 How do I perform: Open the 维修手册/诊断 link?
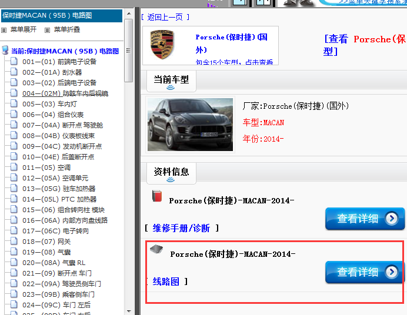[181, 228]
